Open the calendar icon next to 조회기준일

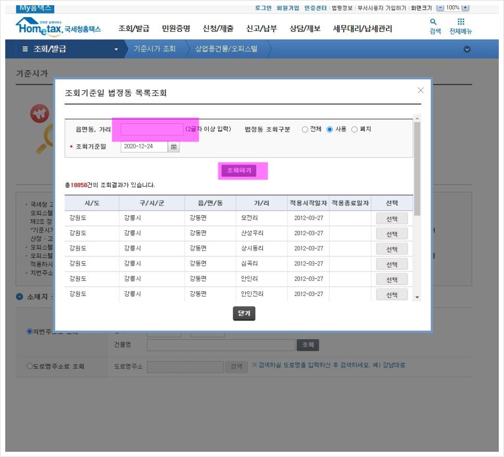(x=174, y=147)
